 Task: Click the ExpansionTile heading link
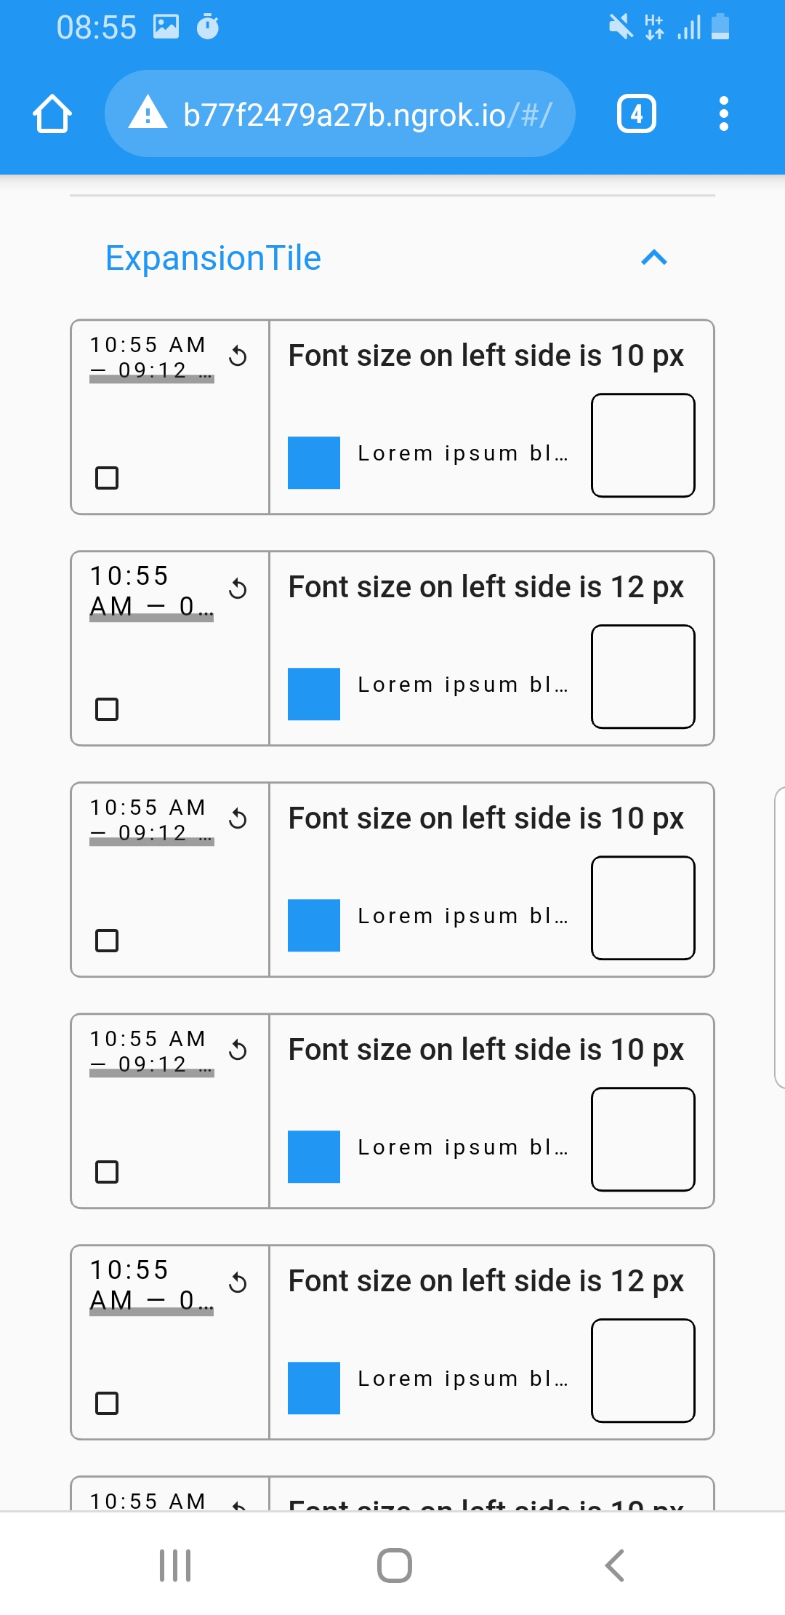pyautogui.click(x=213, y=258)
